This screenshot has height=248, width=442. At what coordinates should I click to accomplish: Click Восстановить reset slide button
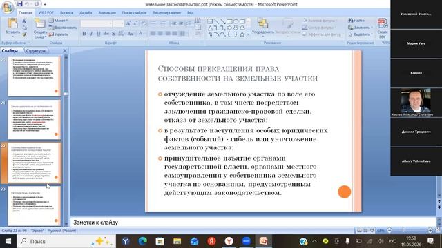point(63,28)
